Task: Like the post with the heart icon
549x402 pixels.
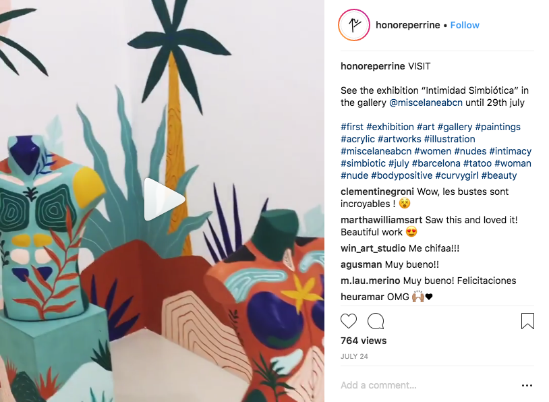Action: pyautogui.click(x=349, y=321)
